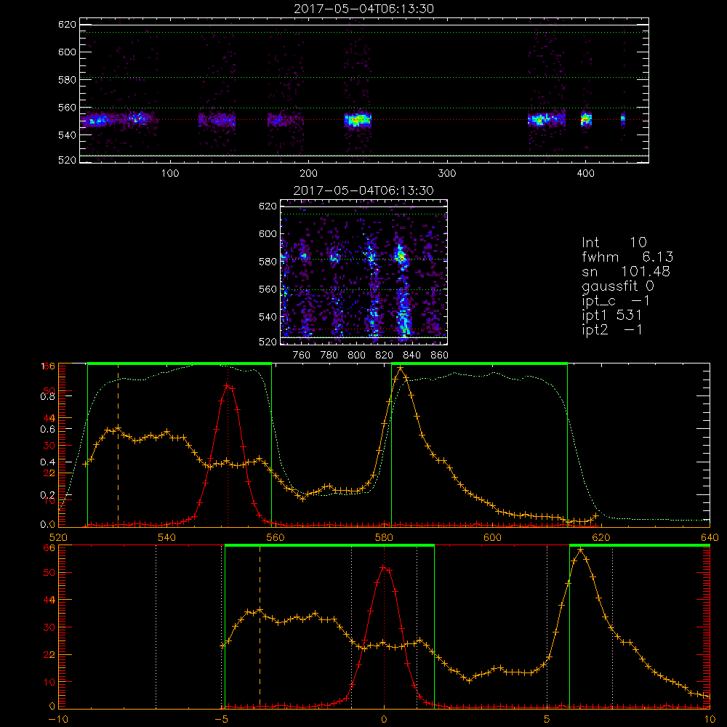Click the red Gaussian peak in the upper profile plot
The image size is (727, 727).
(227, 385)
